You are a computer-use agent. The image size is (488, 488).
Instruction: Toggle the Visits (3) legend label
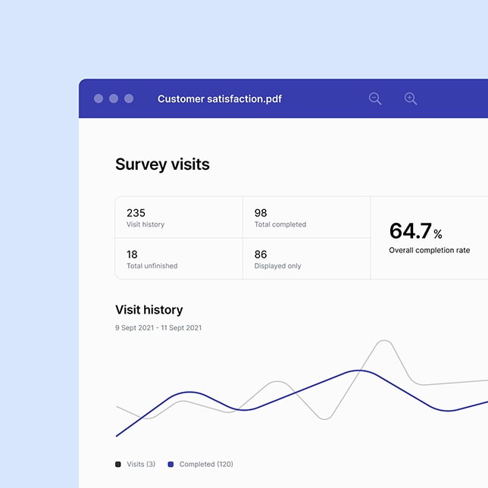pos(141,464)
